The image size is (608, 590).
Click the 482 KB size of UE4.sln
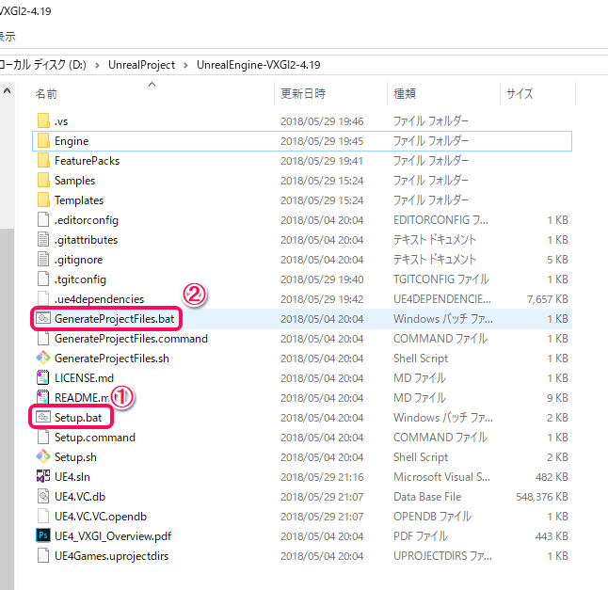552,477
